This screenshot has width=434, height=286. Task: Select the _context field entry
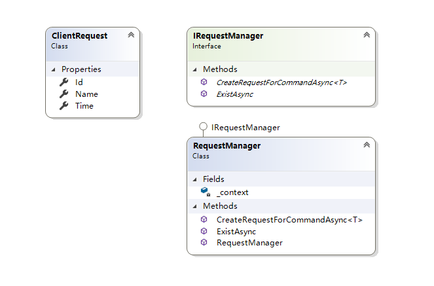coord(232,192)
